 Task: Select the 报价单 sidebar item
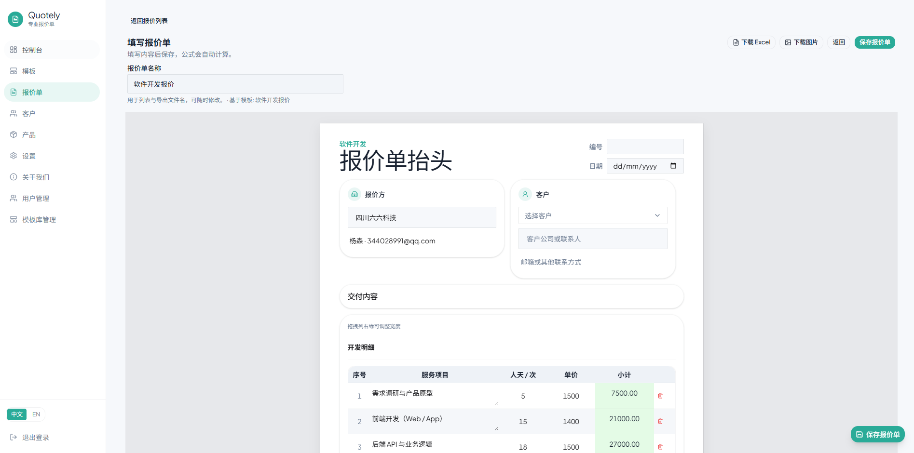coord(52,92)
